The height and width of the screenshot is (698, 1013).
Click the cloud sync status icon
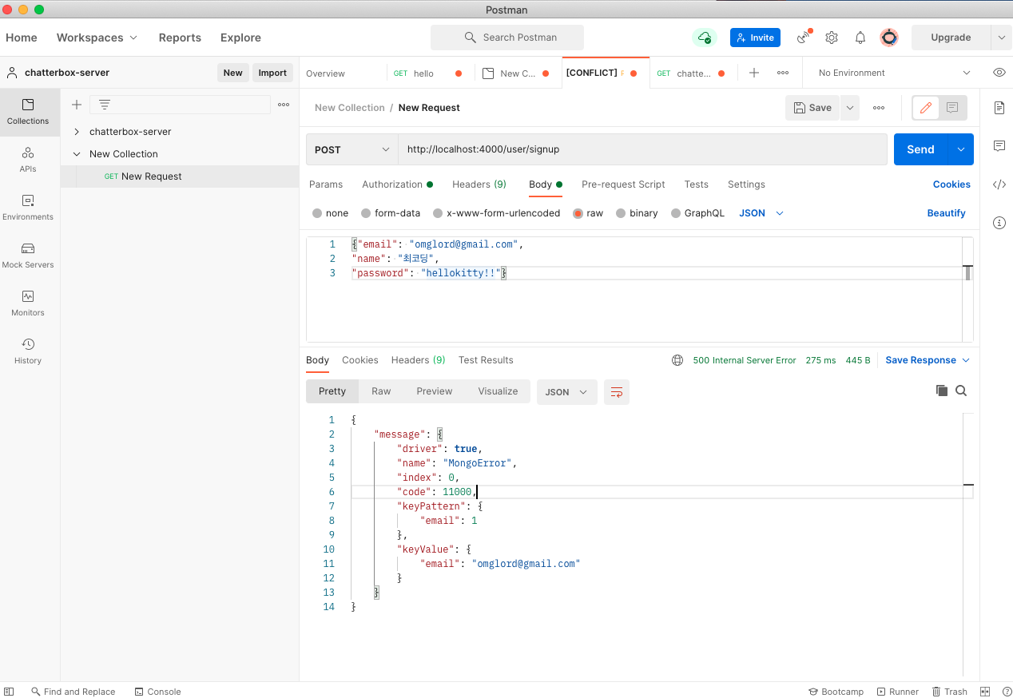[704, 38]
